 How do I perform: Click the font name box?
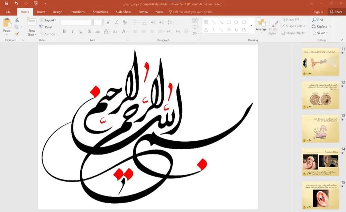click(x=76, y=22)
